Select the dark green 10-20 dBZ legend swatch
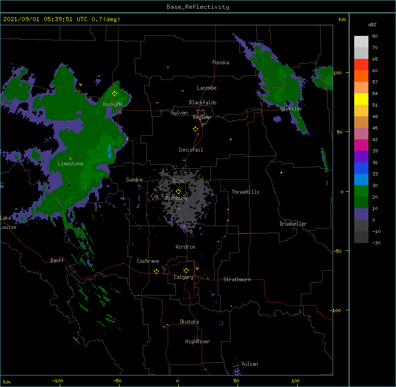This screenshot has width=396, height=387. [361, 202]
